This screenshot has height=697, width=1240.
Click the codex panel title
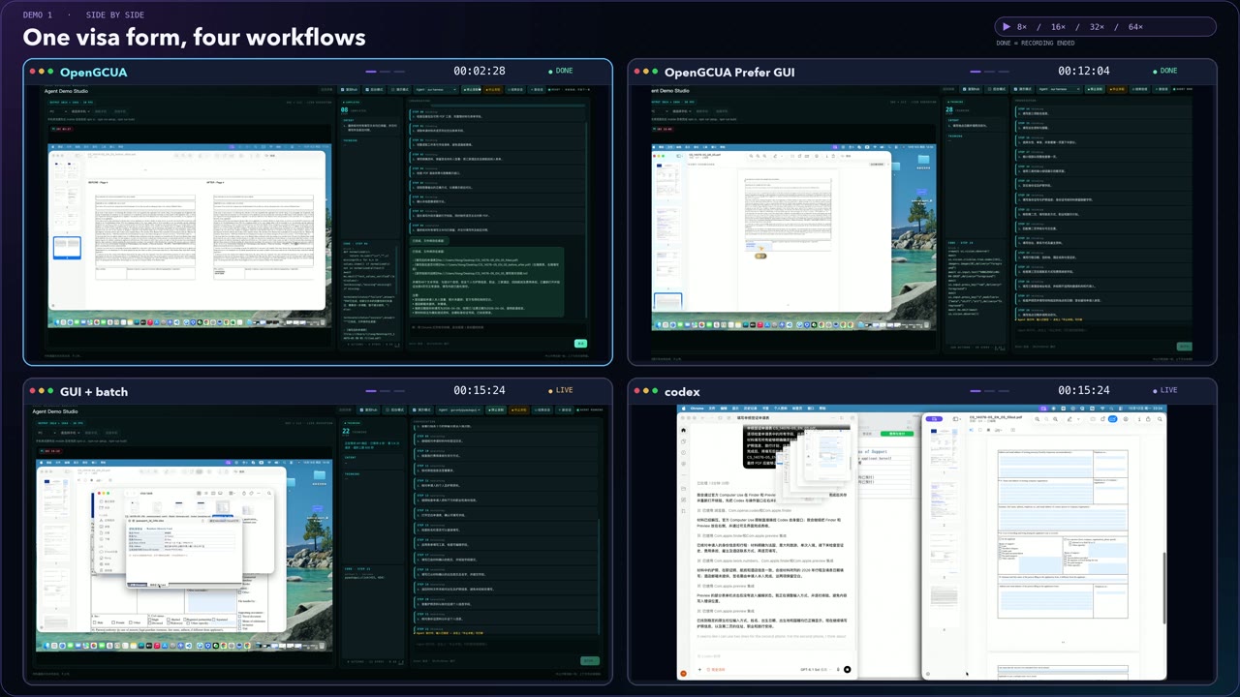[x=682, y=391]
